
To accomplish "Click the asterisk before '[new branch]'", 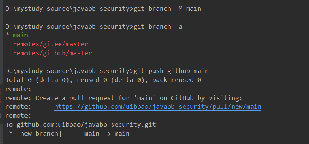I will coord(11,133).
